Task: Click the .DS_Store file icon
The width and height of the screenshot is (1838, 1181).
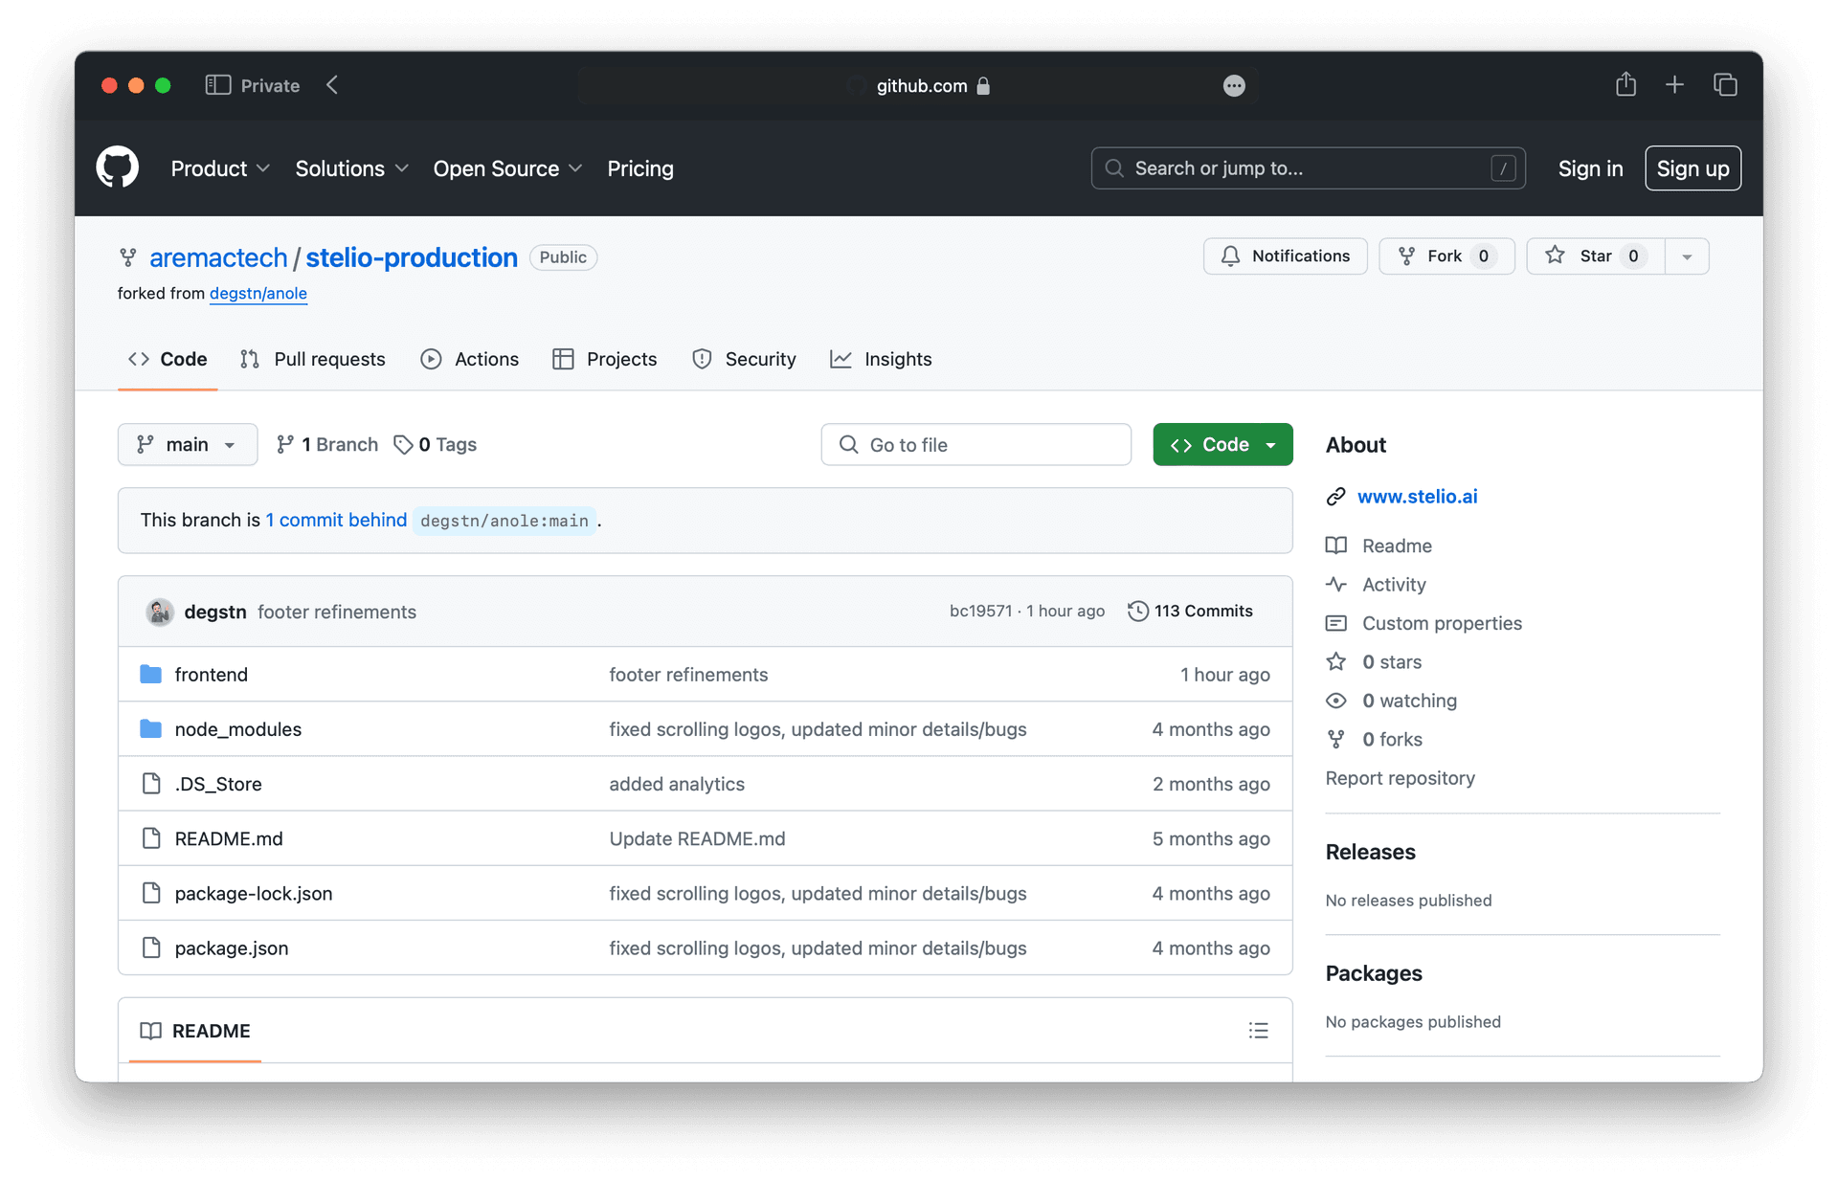Action: click(151, 783)
